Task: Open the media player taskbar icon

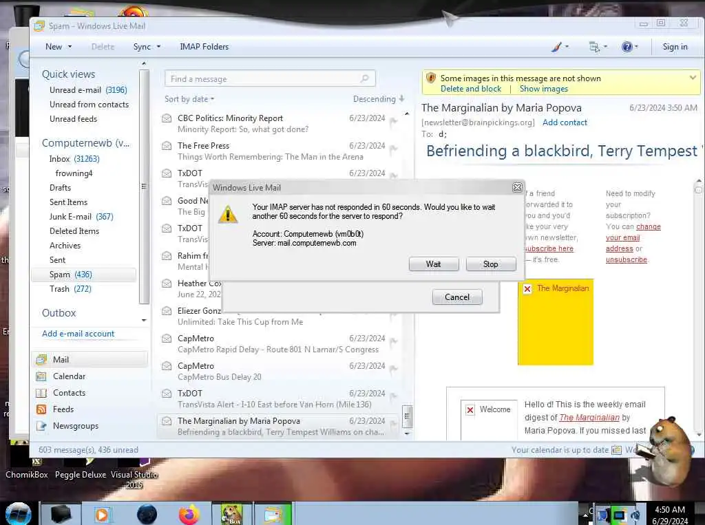Action: (103, 514)
